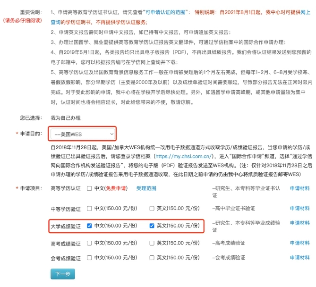Open 申请材料 link for 会考成绩验证
Viewport: 316px width, 287px height.
pyautogui.click(x=300, y=258)
